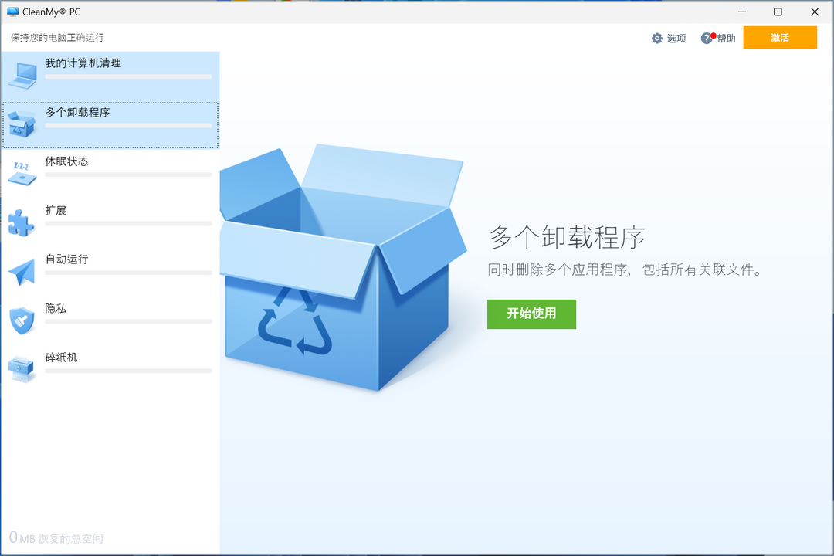Click the paper plane icon for 自动运行
This screenshot has width=834, height=556.
coord(22,270)
